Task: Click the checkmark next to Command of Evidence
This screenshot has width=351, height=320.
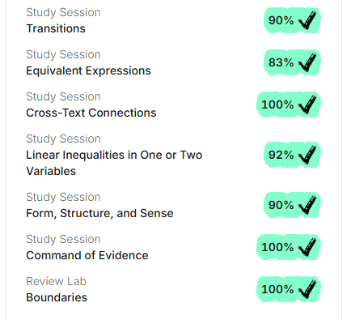Action: click(x=307, y=247)
